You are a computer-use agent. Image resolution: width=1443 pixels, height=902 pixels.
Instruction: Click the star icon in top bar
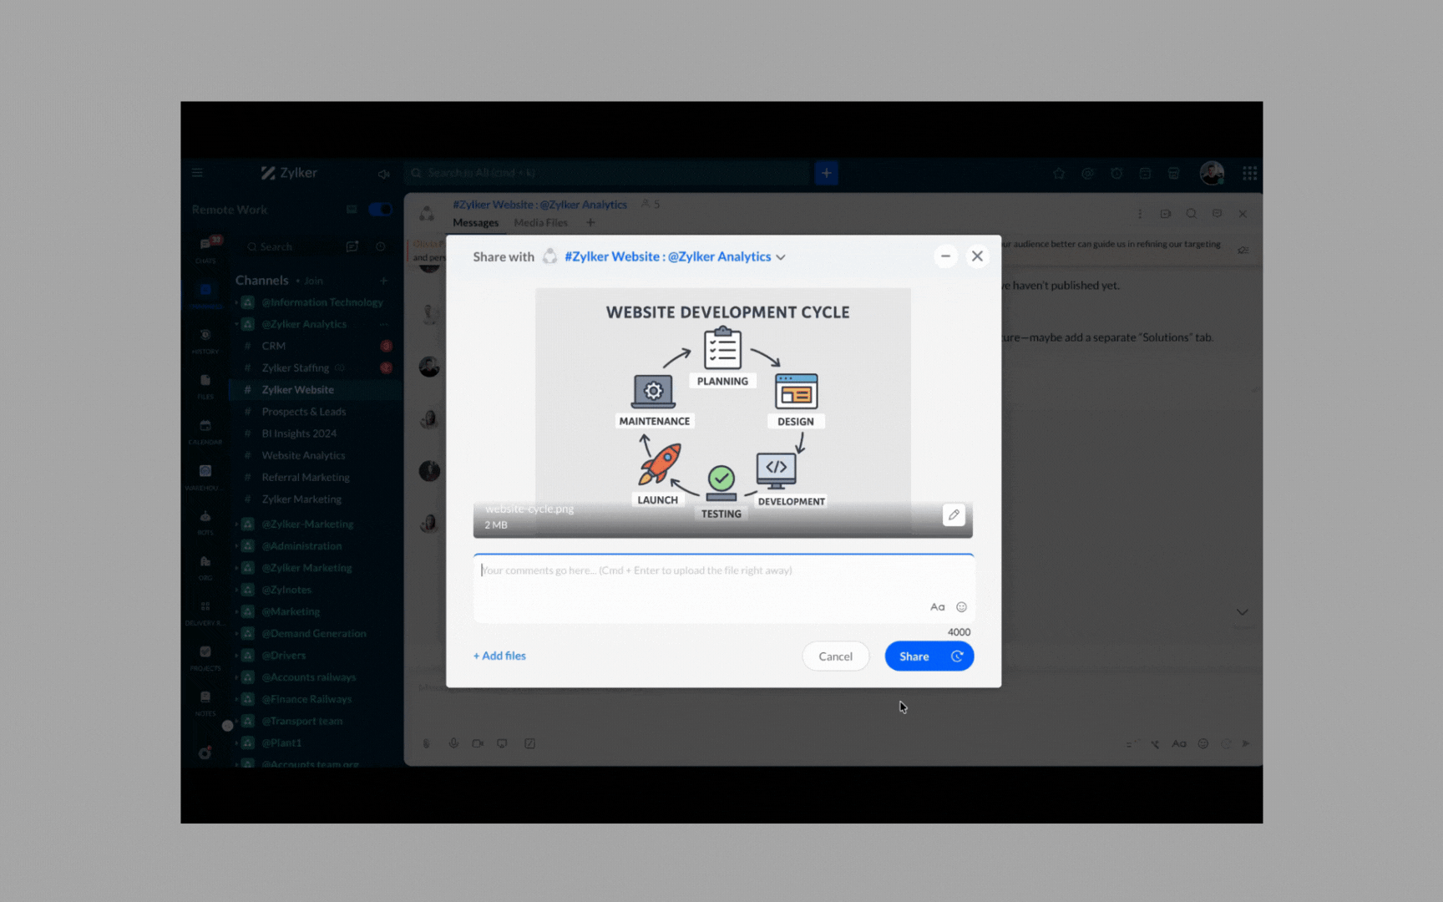point(1059,174)
